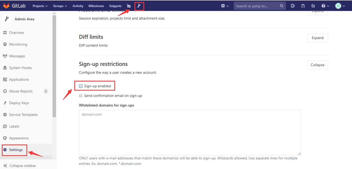The height and width of the screenshot is (169, 352).
Task: Open the Projects dropdown menu
Action: pos(40,6)
